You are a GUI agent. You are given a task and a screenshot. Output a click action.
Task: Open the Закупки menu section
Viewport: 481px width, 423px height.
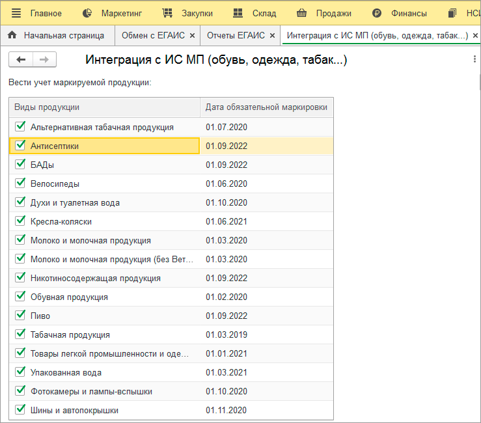(x=197, y=13)
